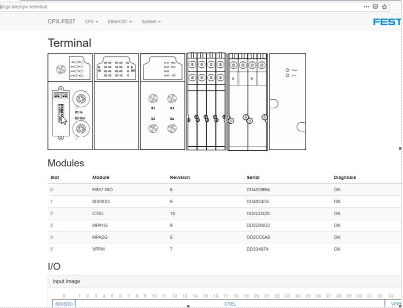The height and width of the screenshot is (308, 403).
Task: Click serial number DD334974
Action: pos(257,249)
